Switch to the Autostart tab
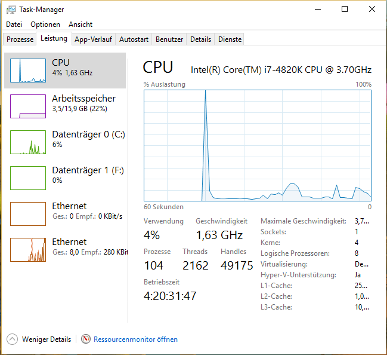The image size is (387, 355). tap(134, 39)
